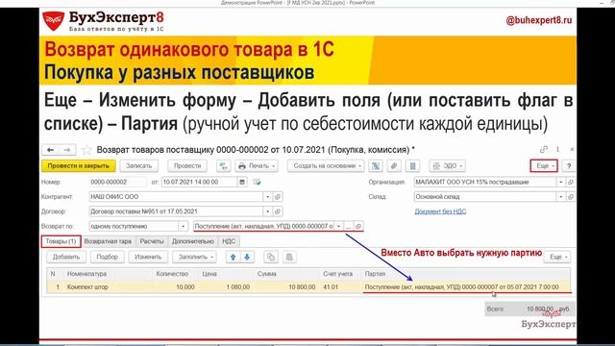Click the Подбор button

[107, 257]
